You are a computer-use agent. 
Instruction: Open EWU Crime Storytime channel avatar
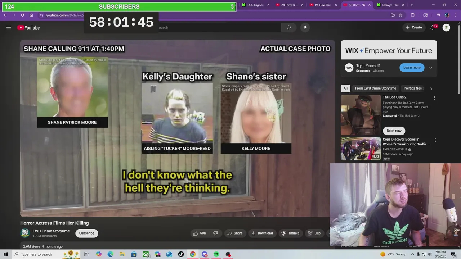coord(25,233)
